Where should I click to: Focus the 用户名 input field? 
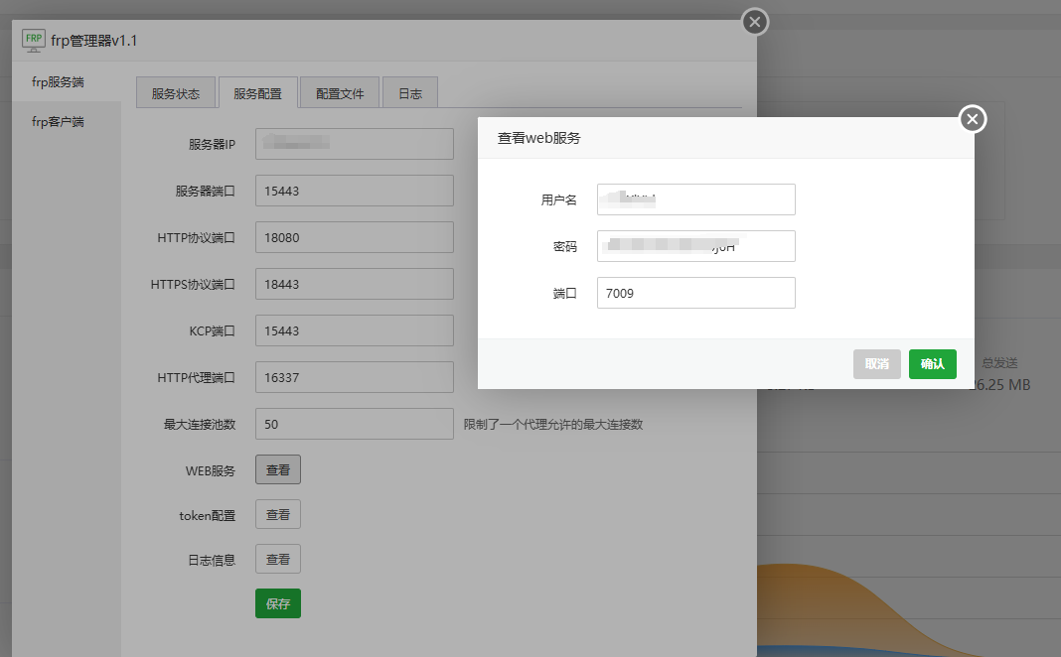(x=695, y=199)
